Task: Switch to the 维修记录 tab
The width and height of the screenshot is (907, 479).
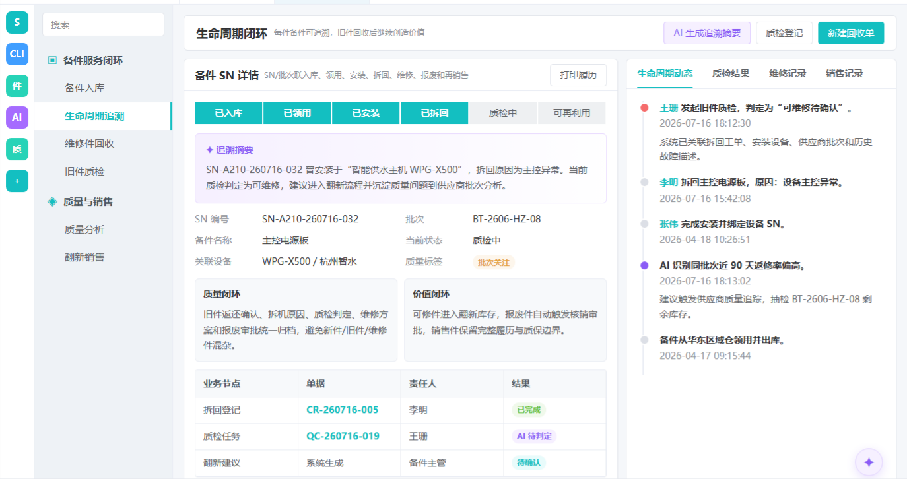Action: pyautogui.click(x=788, y=74)
